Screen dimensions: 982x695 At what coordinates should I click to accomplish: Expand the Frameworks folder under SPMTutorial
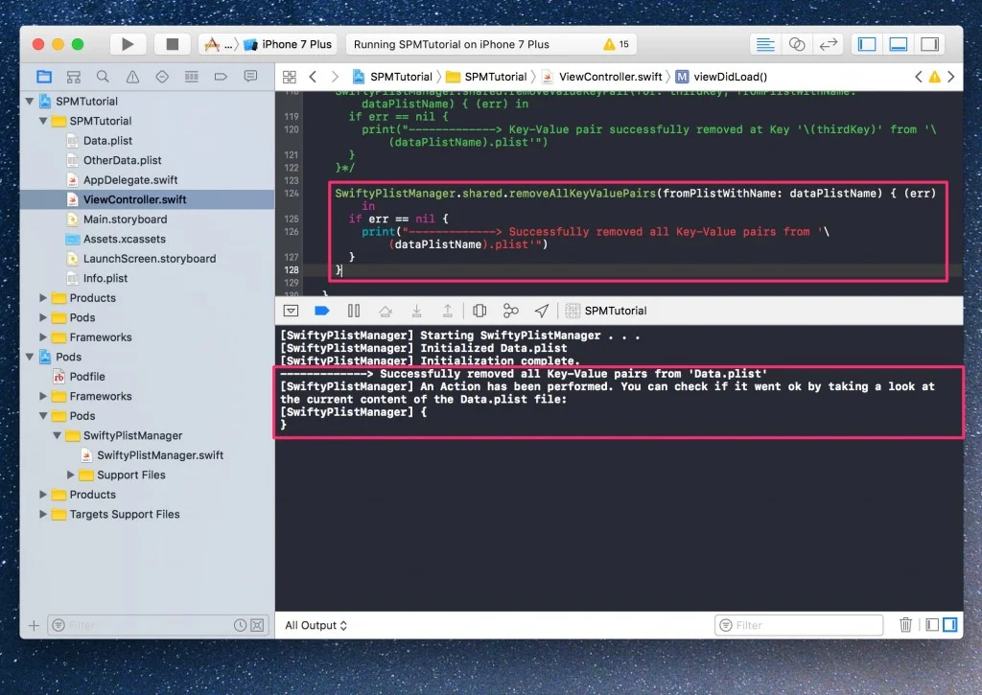tap(43, 337)
